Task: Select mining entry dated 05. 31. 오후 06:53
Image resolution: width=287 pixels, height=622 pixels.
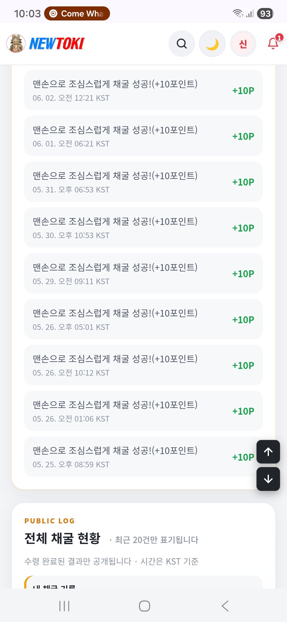Action: coord(143,182)
